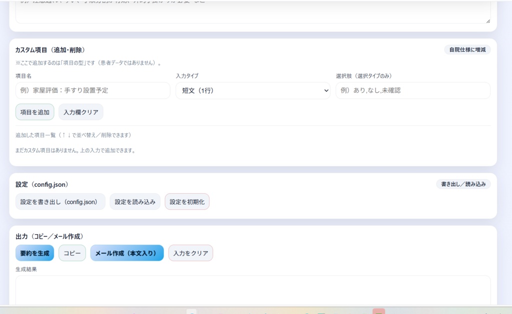The height and width of the screenshot is (314, 512).
Task: Click メール作成（本文入り）
Action: [x=126, y=253]
